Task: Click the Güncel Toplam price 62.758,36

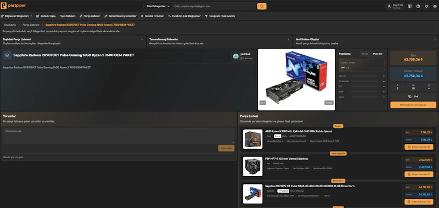Action: [413, 76]
